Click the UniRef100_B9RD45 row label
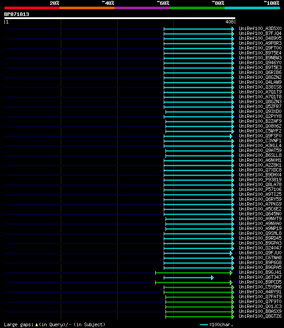Viewport: 284px width, 328px height. [x=260, y=238]
